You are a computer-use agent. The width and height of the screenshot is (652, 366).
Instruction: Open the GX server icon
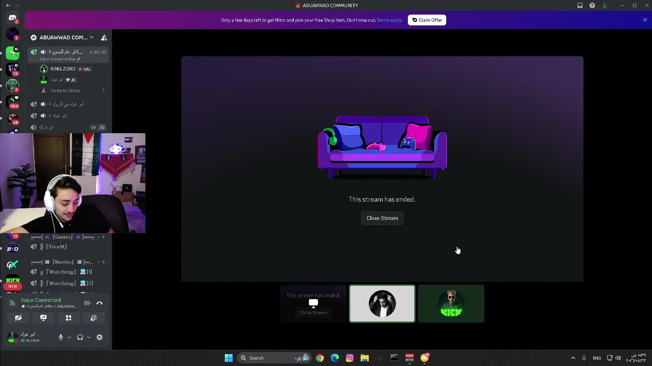point(12,265)
